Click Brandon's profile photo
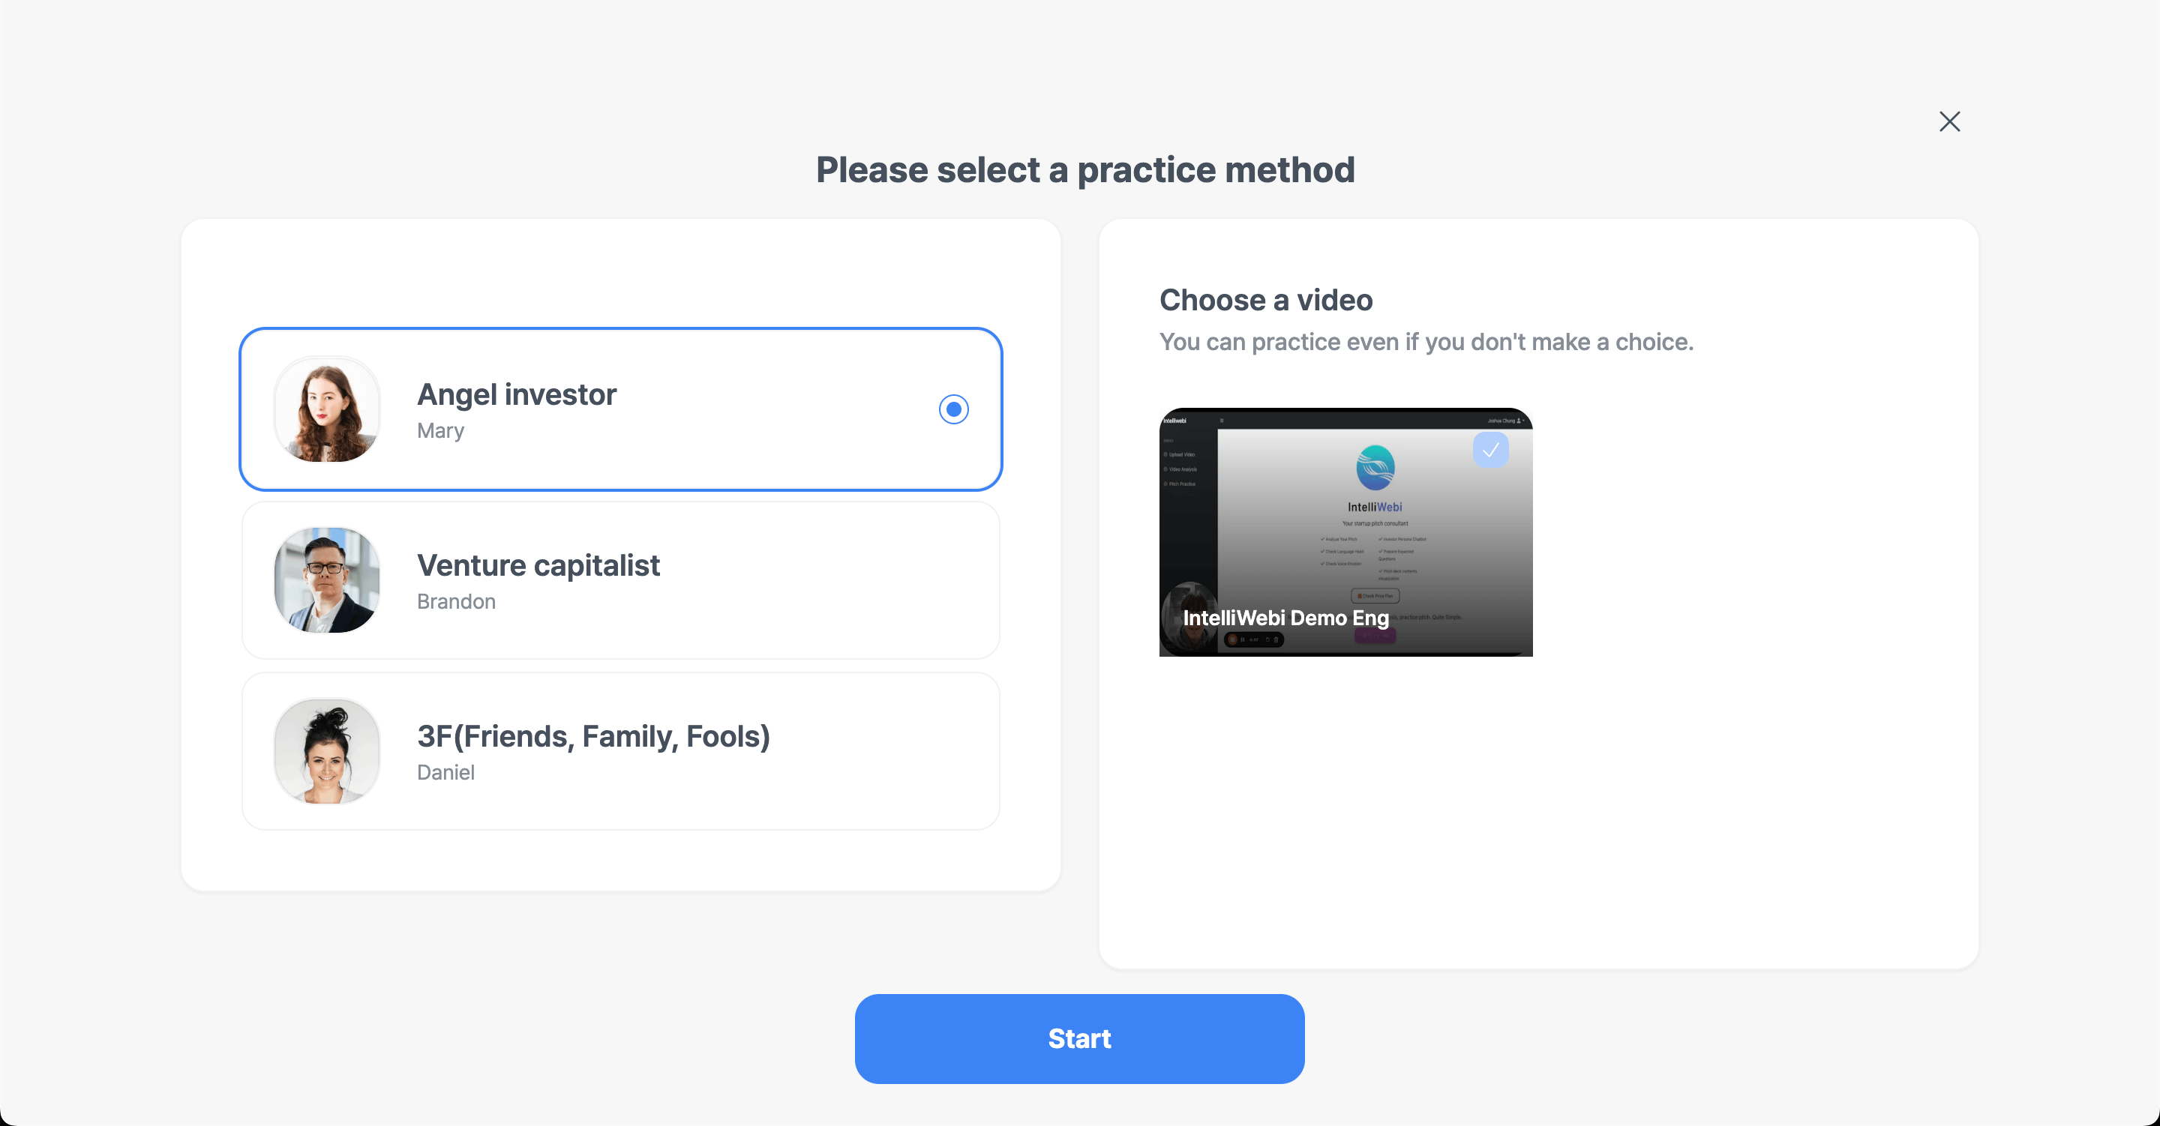Viewport: 2160px width, 1126px height. pyautogui.click(x=326, y=580)
